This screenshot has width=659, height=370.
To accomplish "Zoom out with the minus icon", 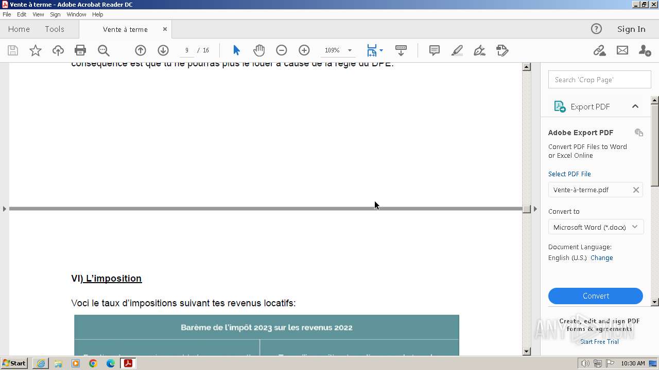I will (x=281, y=50).
